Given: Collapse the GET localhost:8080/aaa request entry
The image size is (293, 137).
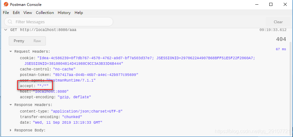Looking at the screenshot, I should [x=6, y=30].
